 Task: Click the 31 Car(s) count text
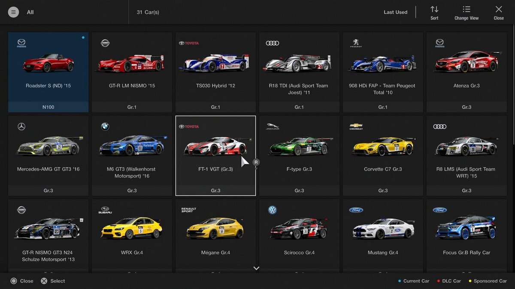click(x=148, y=12)
